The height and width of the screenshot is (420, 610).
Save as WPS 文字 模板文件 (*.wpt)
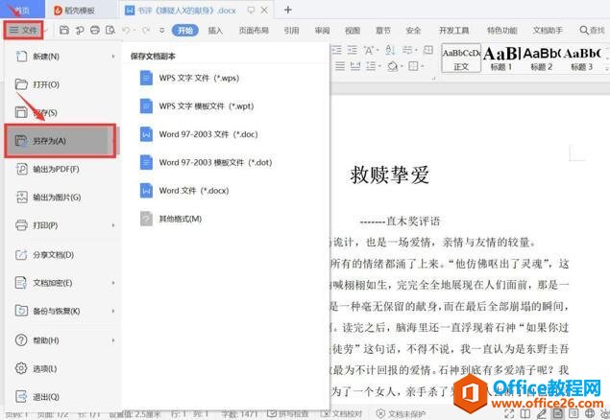tap(197, 106)
